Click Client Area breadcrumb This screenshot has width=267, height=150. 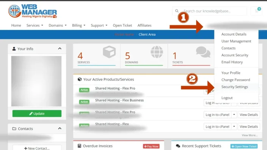[147, 34]
